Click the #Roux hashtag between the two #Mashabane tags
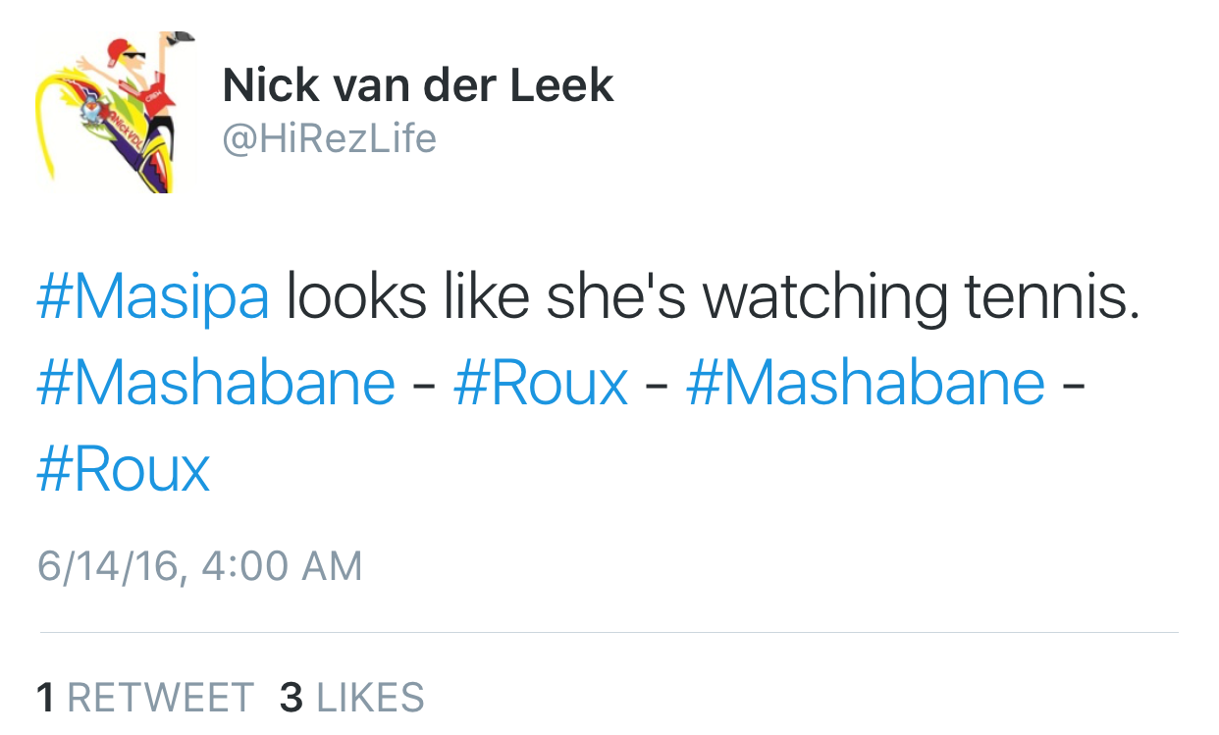1219x735 pixels. tap(541, 384)
